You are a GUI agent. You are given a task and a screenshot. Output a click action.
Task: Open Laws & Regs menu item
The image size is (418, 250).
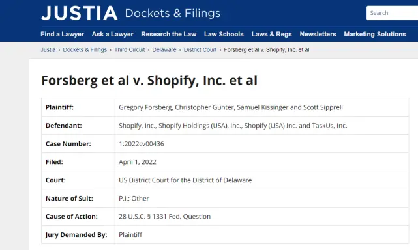272,34
